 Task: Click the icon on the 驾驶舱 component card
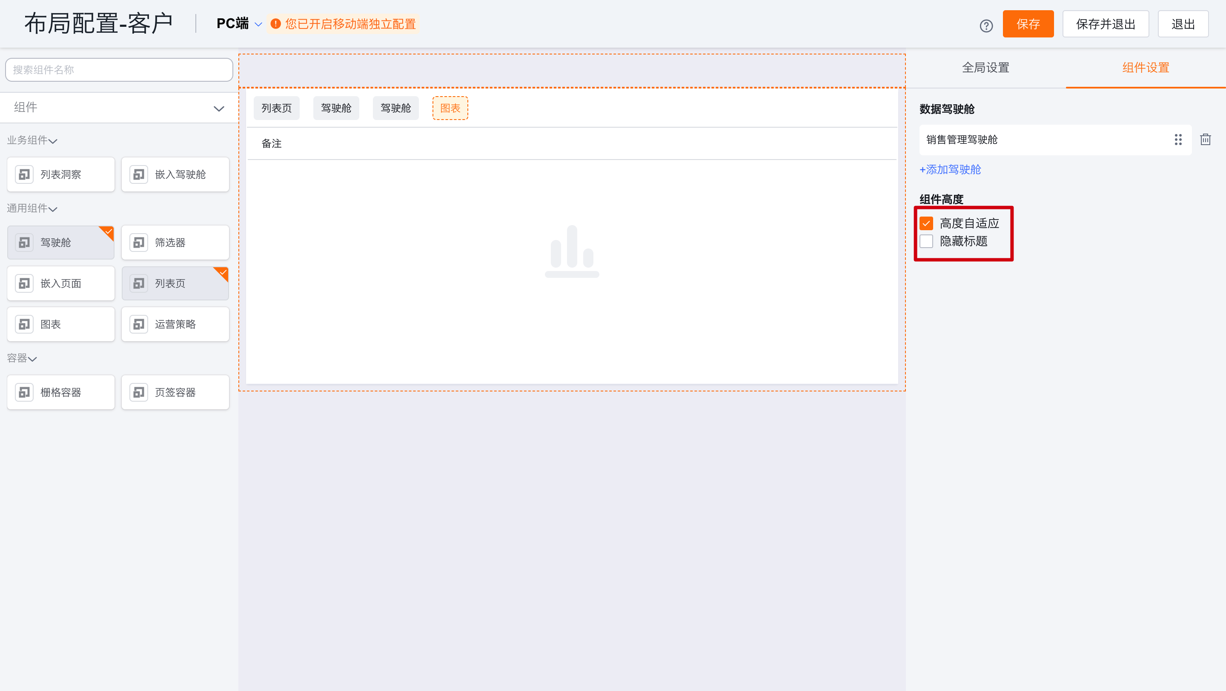(24, 243)
